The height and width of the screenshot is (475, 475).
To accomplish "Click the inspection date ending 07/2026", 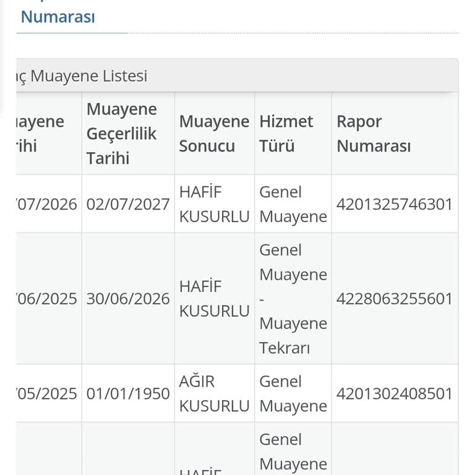I will click(x=46, y=204).
